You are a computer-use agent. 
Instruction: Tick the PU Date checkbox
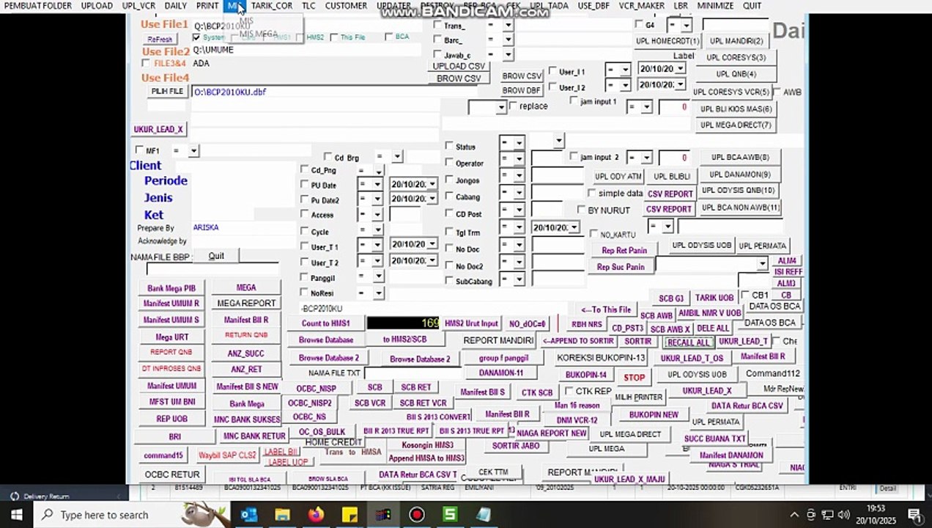pos(305,185)
